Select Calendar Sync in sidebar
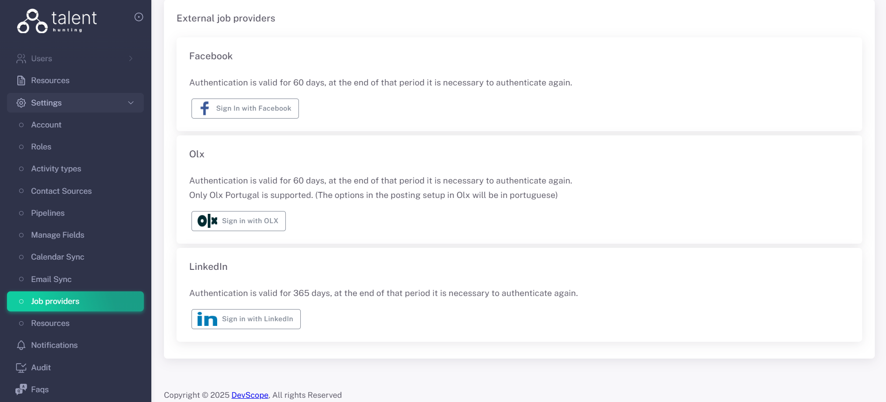The image size is (886, 402). (x=57, y=257)
